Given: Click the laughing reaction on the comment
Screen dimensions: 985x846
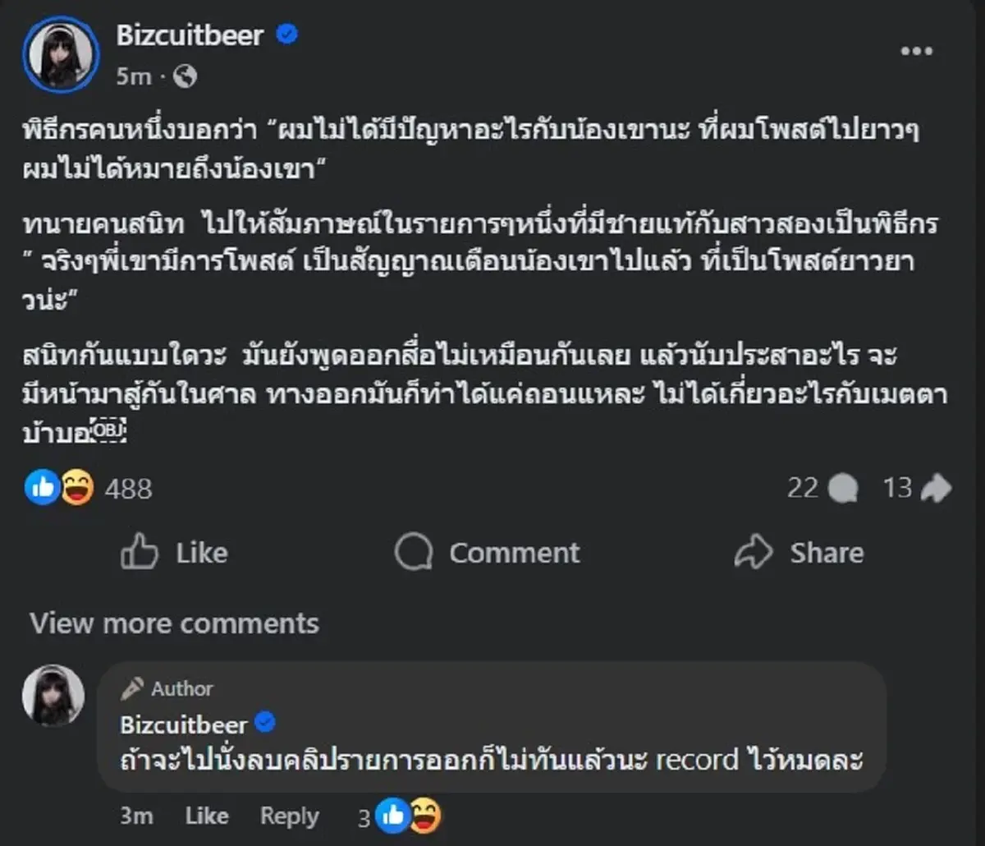Looking at the screenshot, I should [424, 817].
